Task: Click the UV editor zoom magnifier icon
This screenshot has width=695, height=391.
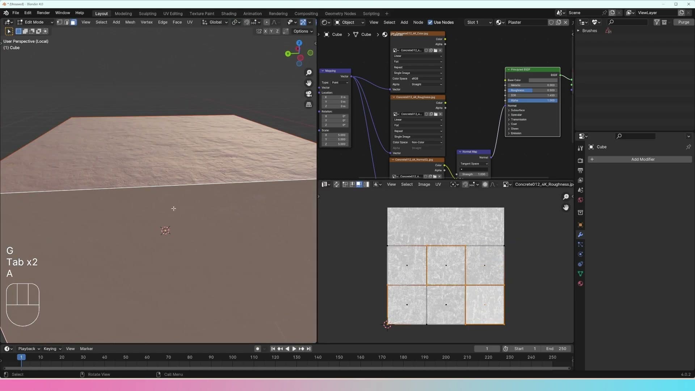Action: click(x=566, y=197)
